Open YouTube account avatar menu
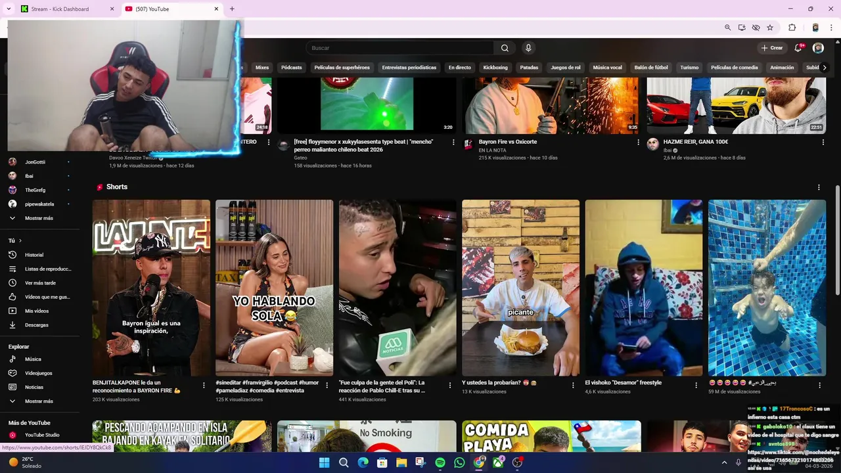This screenshot has height=473, width=841. pos(818,48)
